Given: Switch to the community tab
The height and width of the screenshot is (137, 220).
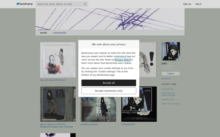Looking at the screenshot, I should [59, 33].
